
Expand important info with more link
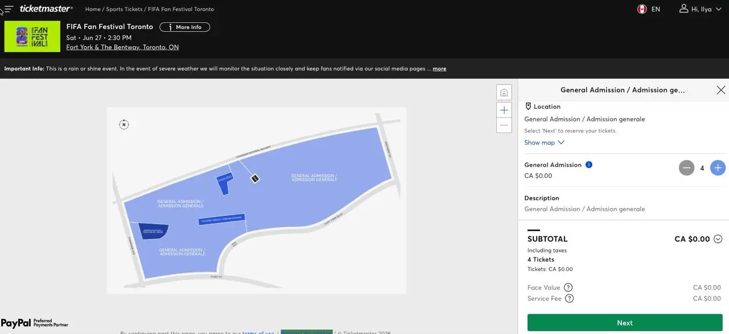(x=439, y=68)
